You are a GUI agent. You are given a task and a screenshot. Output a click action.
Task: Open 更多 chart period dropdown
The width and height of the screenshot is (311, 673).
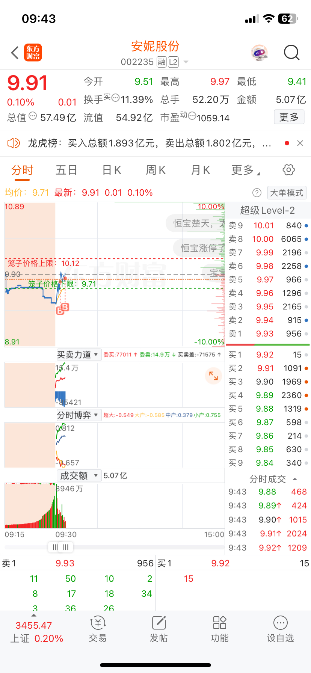coord(246,170)
